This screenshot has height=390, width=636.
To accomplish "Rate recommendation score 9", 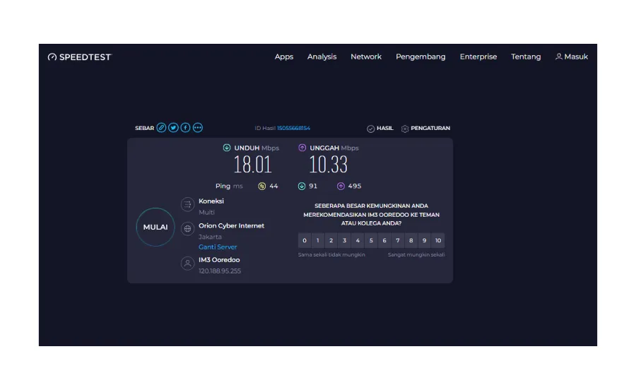I will pyautogui.click(x=424, y=240).
